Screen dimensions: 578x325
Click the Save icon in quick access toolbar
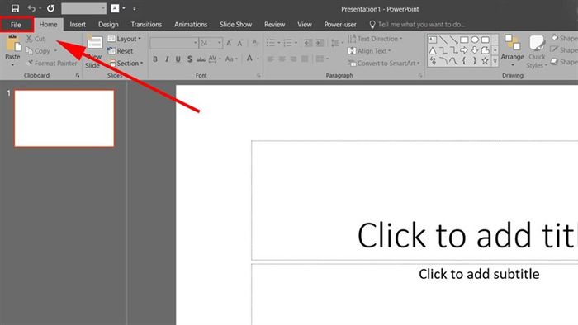(15, 8)
